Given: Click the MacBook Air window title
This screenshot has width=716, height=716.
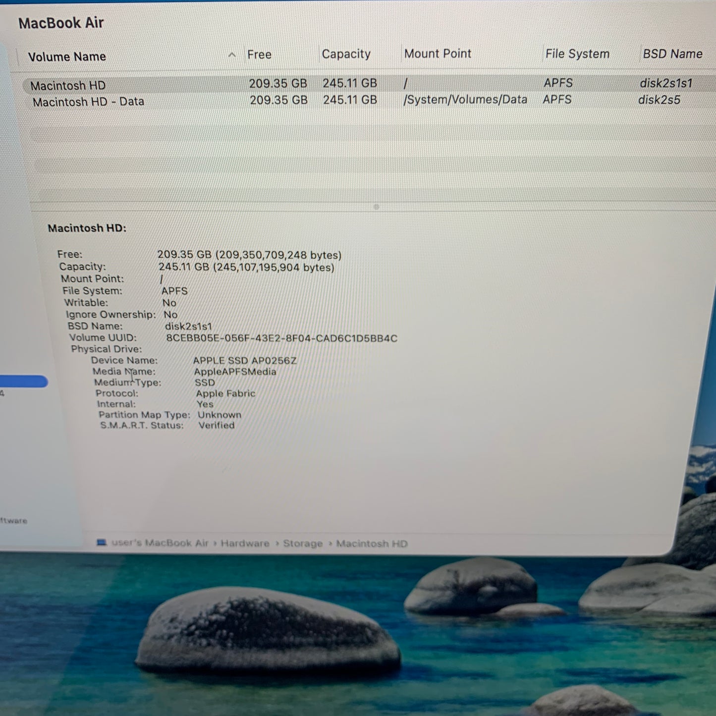Looking at the screenshot, I should click(61, 23).
